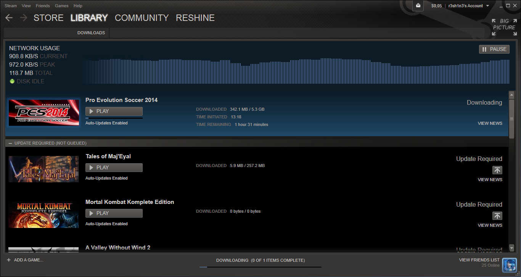Click the Mortal Kombat Komplete Edition title
This screenshot has height=277, width=521.
[x=130, y=202]
